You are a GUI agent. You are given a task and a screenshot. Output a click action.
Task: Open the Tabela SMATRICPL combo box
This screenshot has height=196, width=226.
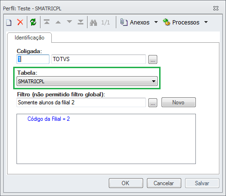(87, 81)
